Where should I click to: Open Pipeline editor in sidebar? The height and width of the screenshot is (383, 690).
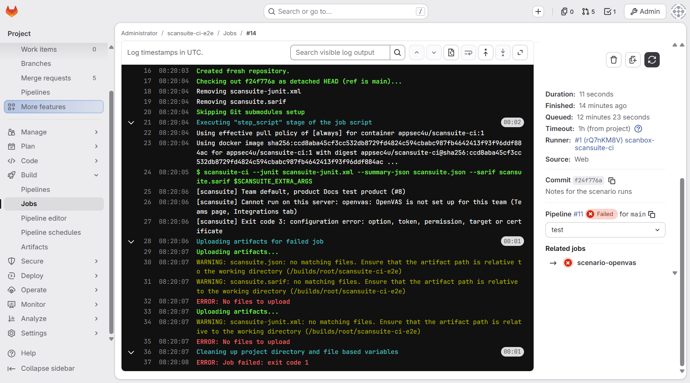tap(54, 218)
